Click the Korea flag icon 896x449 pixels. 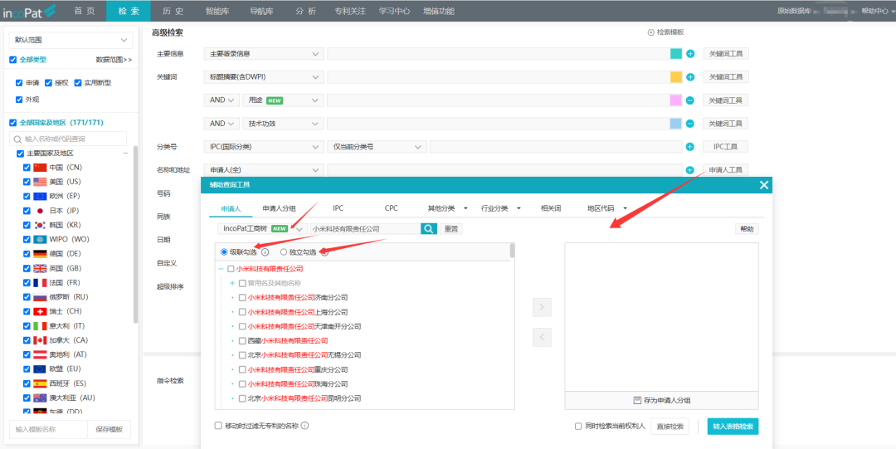[x=40, y=225]
